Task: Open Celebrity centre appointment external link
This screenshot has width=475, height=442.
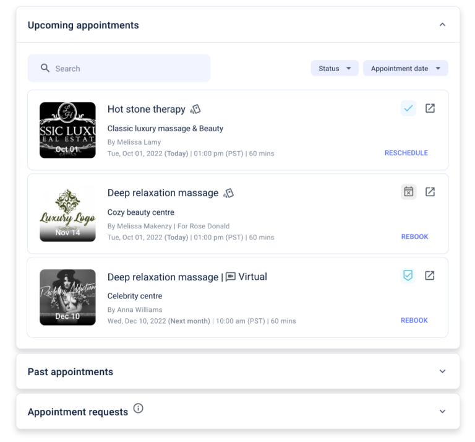Action: click(x=430, y=275)
